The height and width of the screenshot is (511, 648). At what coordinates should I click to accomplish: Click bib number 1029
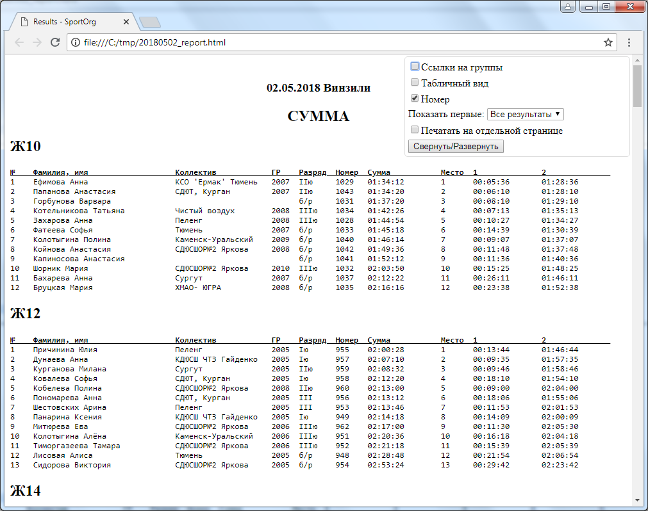click(345, 182)
